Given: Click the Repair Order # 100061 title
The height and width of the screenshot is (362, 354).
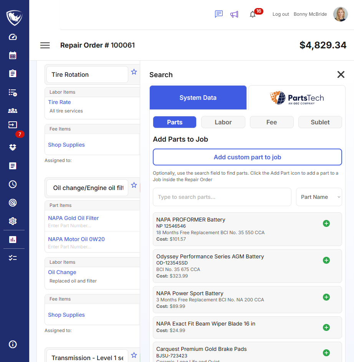Looking at the screenshot, I should tap(98, 45).
